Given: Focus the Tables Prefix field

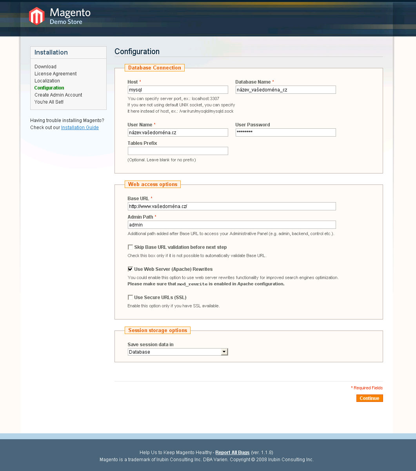Looking at the screenshot, I should (178, 151).
